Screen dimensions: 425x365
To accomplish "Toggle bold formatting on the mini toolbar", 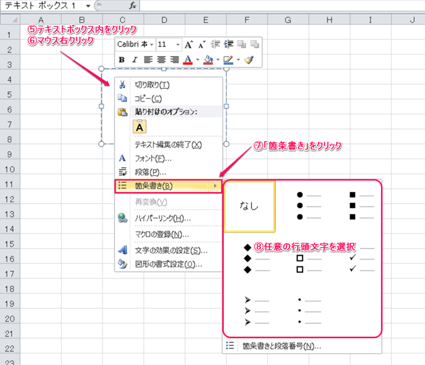I will (x=122, y=60).
